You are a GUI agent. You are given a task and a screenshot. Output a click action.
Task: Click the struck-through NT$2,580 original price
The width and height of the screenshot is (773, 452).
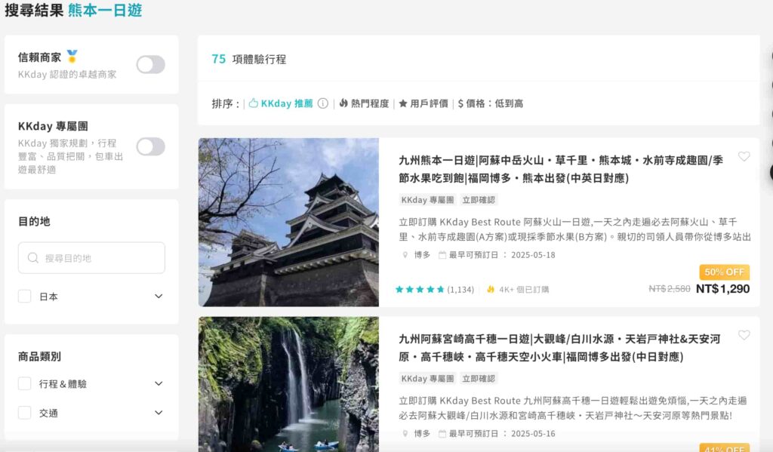pos(670,289)
